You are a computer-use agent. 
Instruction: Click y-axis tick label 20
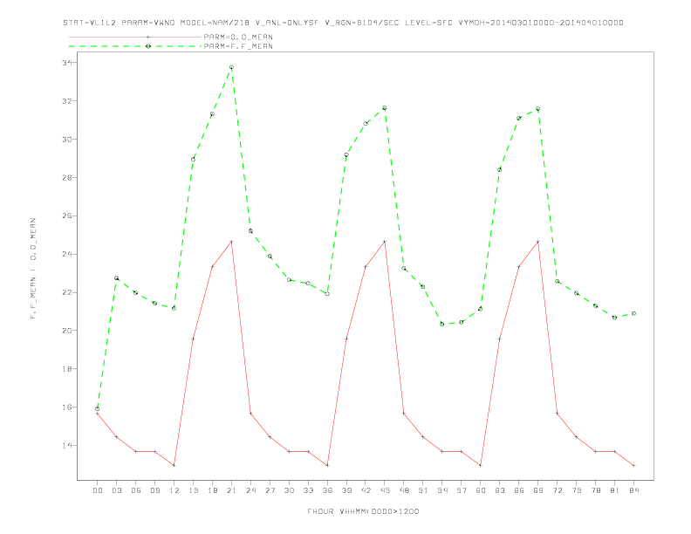tap(67, 331)
